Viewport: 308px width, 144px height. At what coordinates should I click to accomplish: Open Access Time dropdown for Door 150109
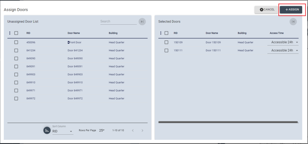pyautogui.click(x=283, y=42)
